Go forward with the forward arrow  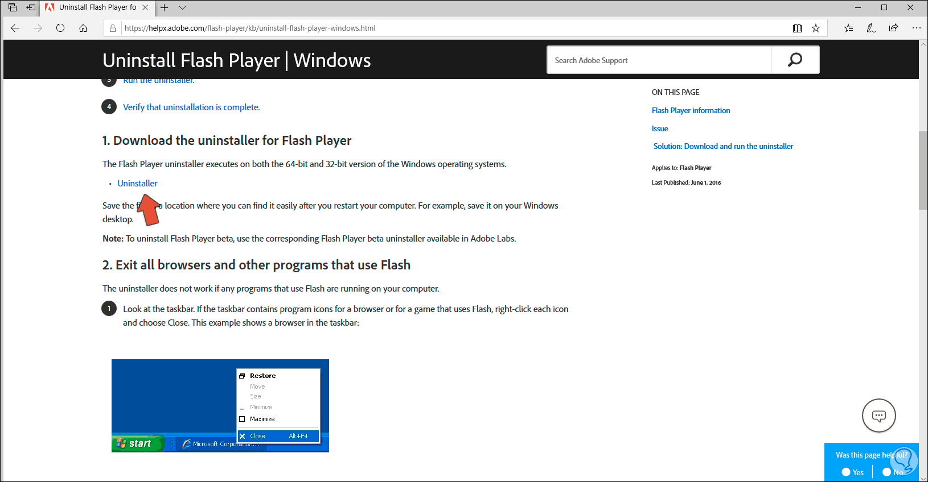pyautogui.click(x=38, y=28)
